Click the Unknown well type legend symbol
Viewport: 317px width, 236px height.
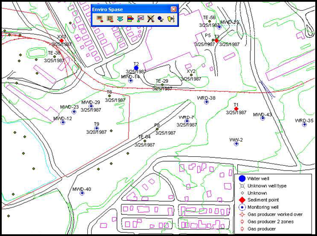pyautogui.click(x=242, y=186)
